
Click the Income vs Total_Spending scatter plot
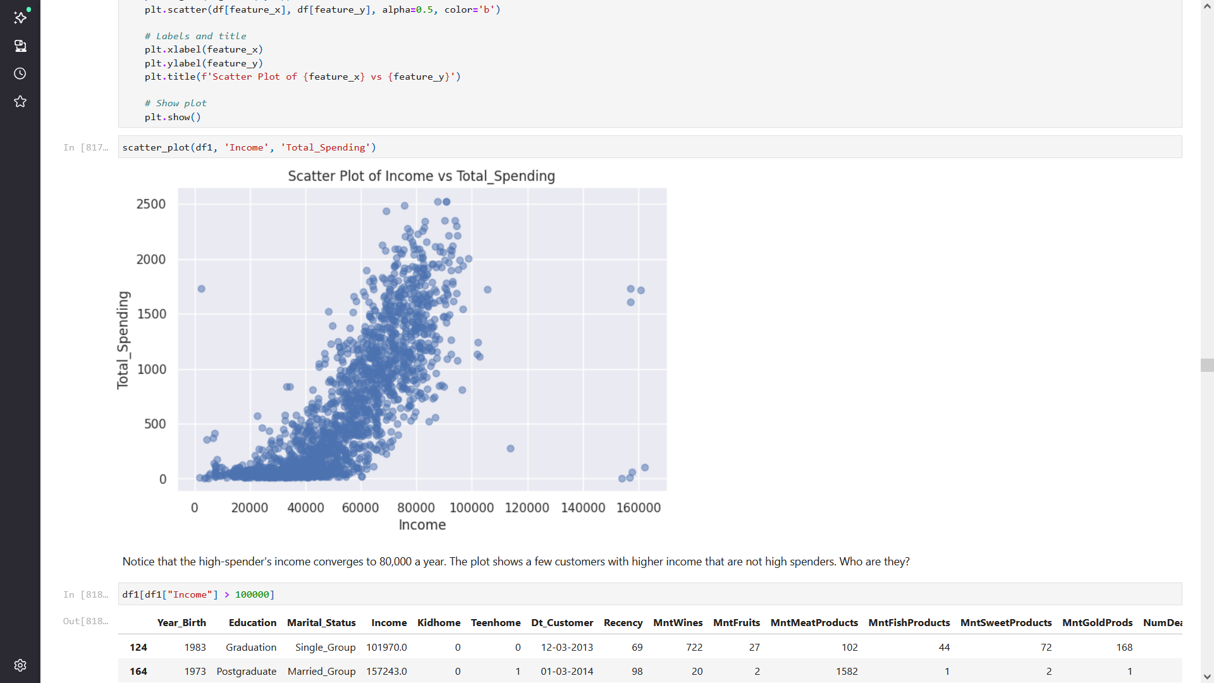pos(422,338)
